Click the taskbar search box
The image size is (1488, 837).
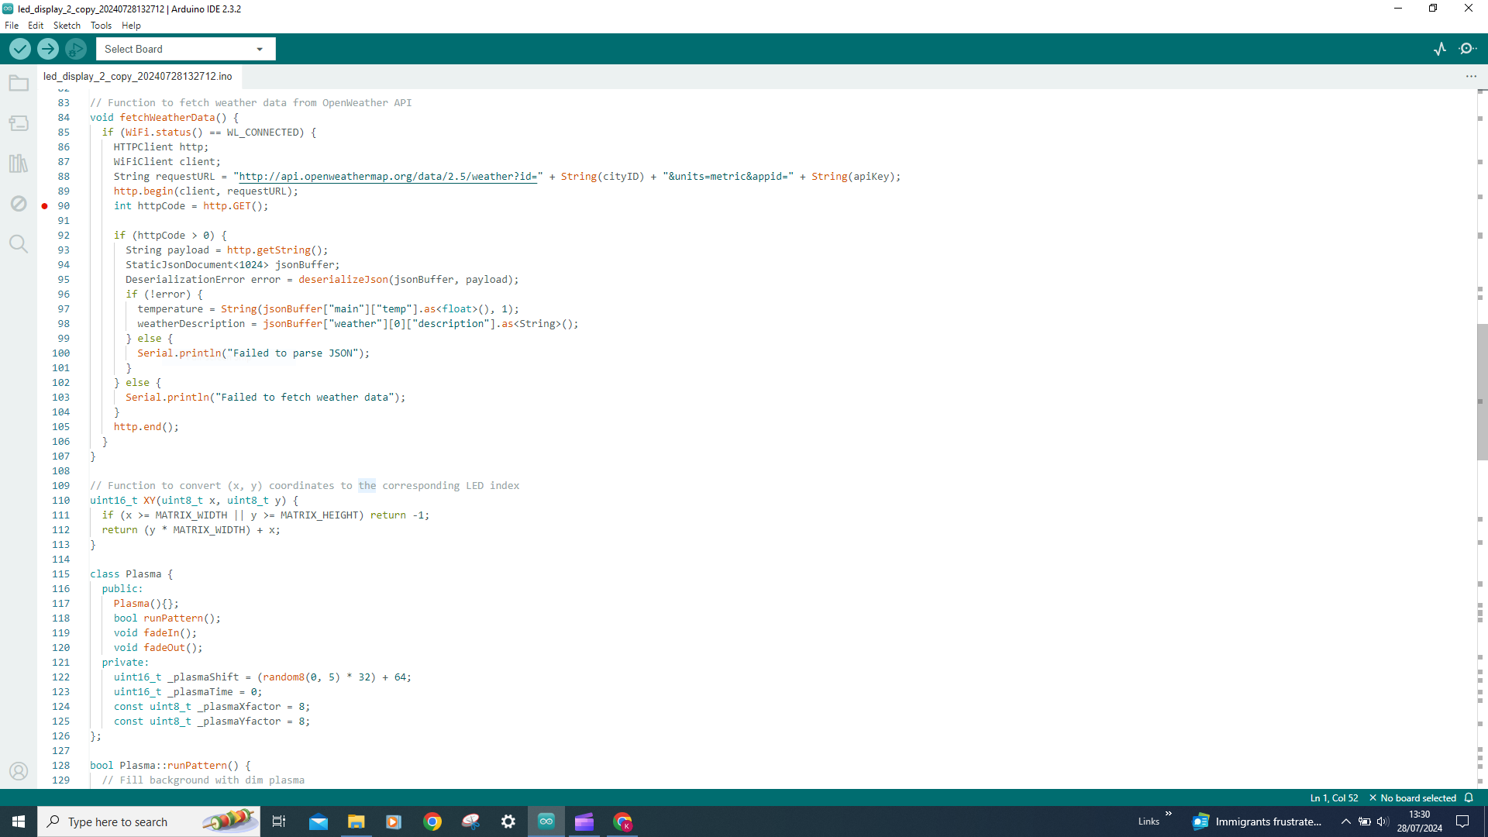pyautogui.click(x=149, y=821)
